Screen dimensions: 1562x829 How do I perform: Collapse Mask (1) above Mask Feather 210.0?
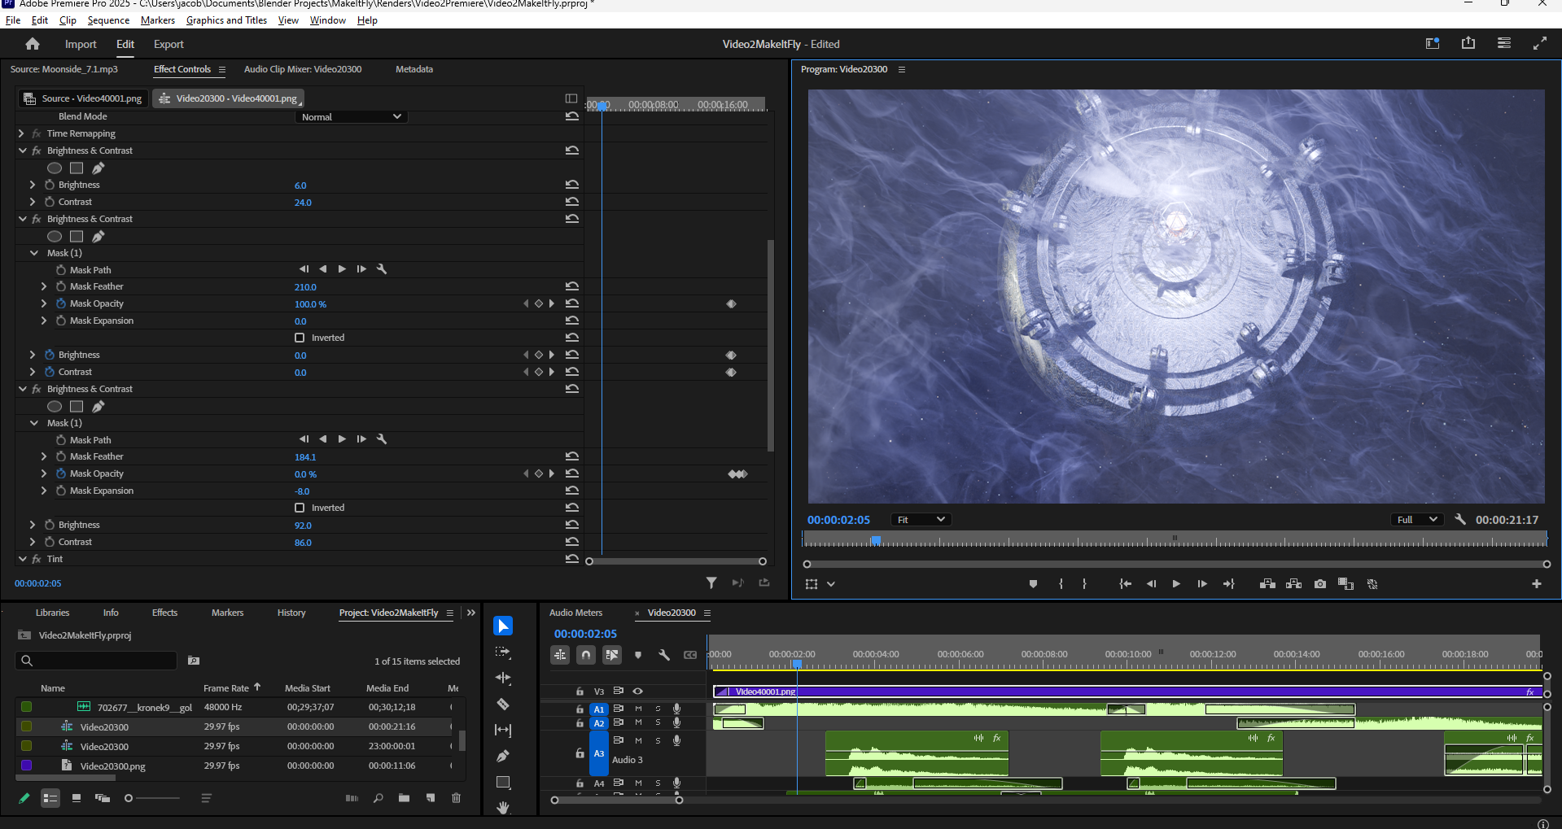coord(34,253)
